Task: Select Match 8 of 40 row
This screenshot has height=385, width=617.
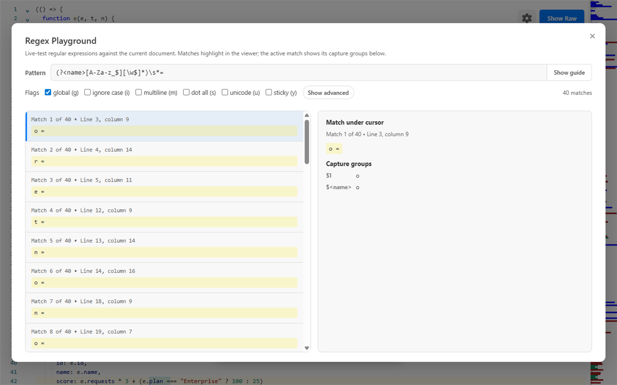Action: pyautogui.click(x=164, y=338)
